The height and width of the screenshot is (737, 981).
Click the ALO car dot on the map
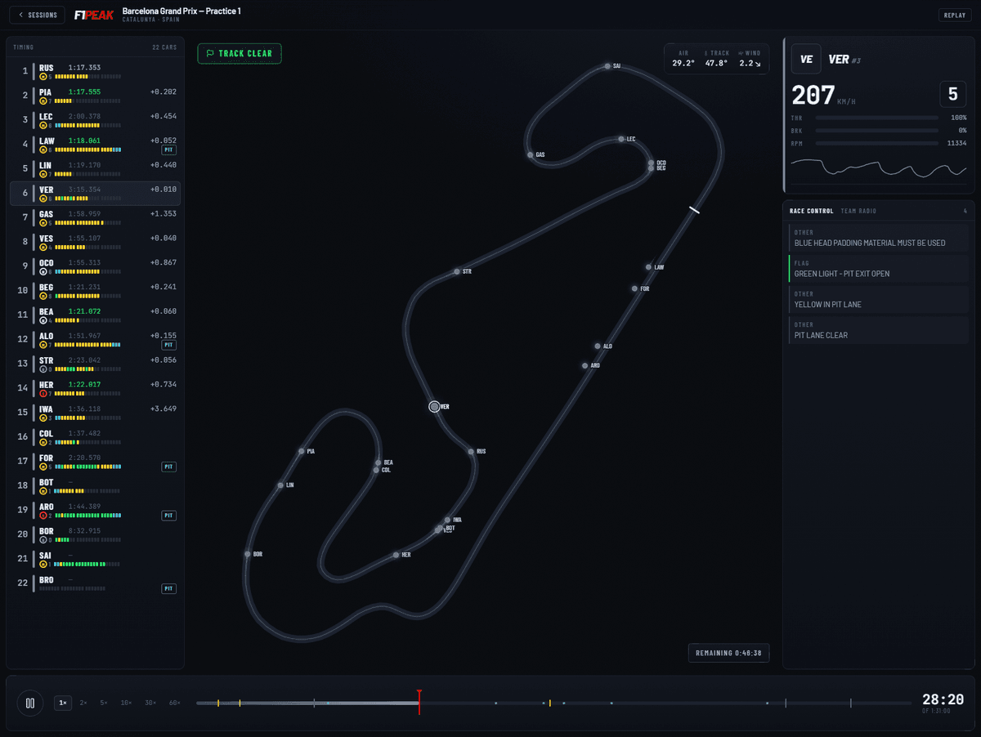tap(598, 346)
